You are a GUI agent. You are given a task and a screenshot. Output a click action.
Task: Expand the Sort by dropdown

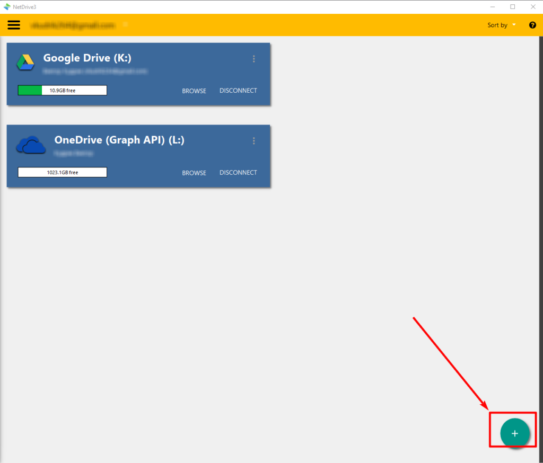coord(501,25)
